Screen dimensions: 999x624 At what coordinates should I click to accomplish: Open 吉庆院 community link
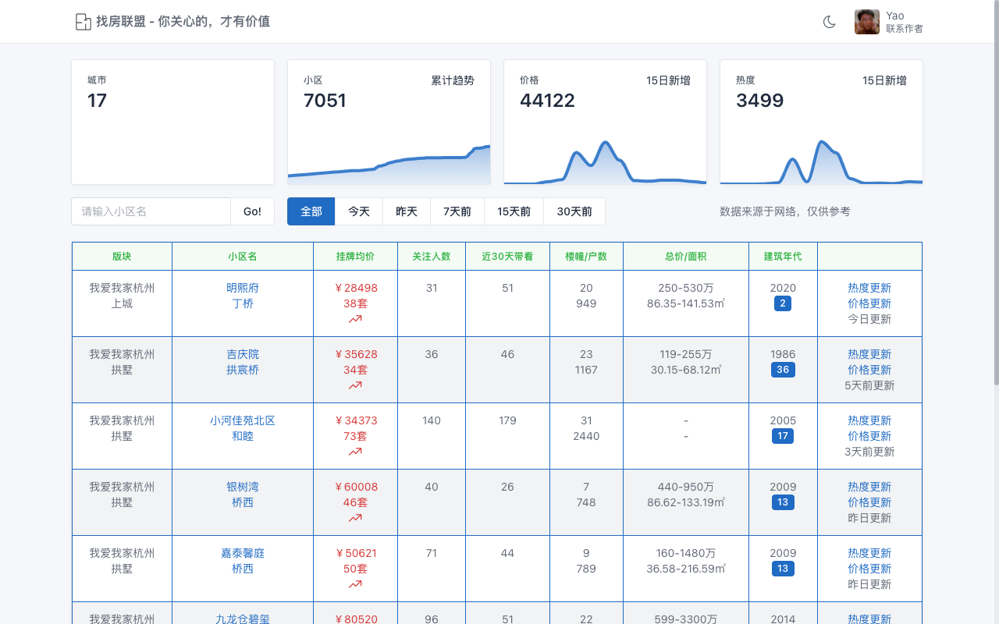(243, 354)
